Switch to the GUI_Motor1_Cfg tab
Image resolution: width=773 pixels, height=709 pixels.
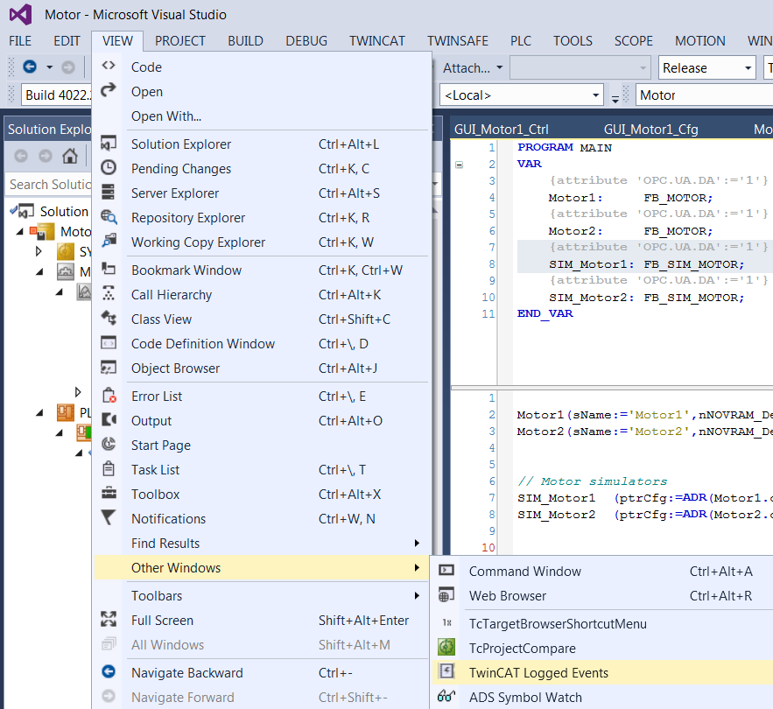point(650,130)
